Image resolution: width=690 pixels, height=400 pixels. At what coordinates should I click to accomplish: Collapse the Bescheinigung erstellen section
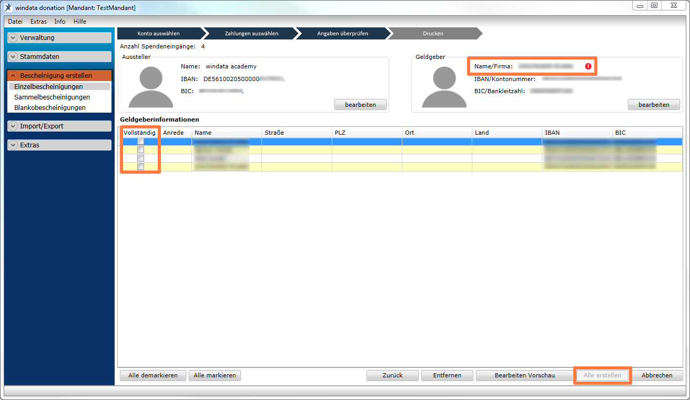coord(13,76)
